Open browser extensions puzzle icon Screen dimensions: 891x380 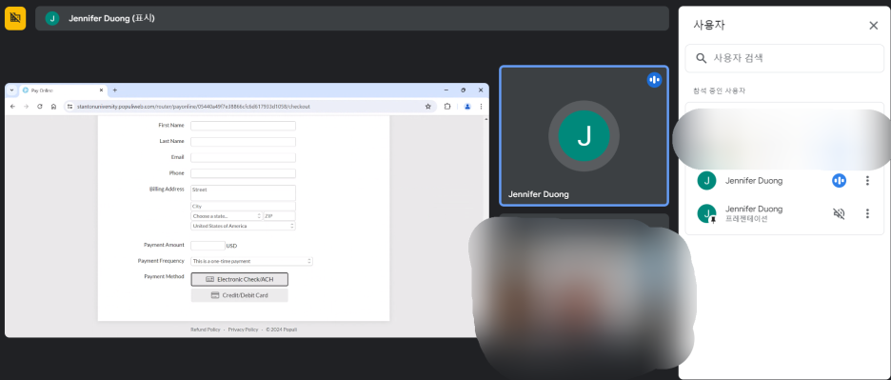coord(447,107)
